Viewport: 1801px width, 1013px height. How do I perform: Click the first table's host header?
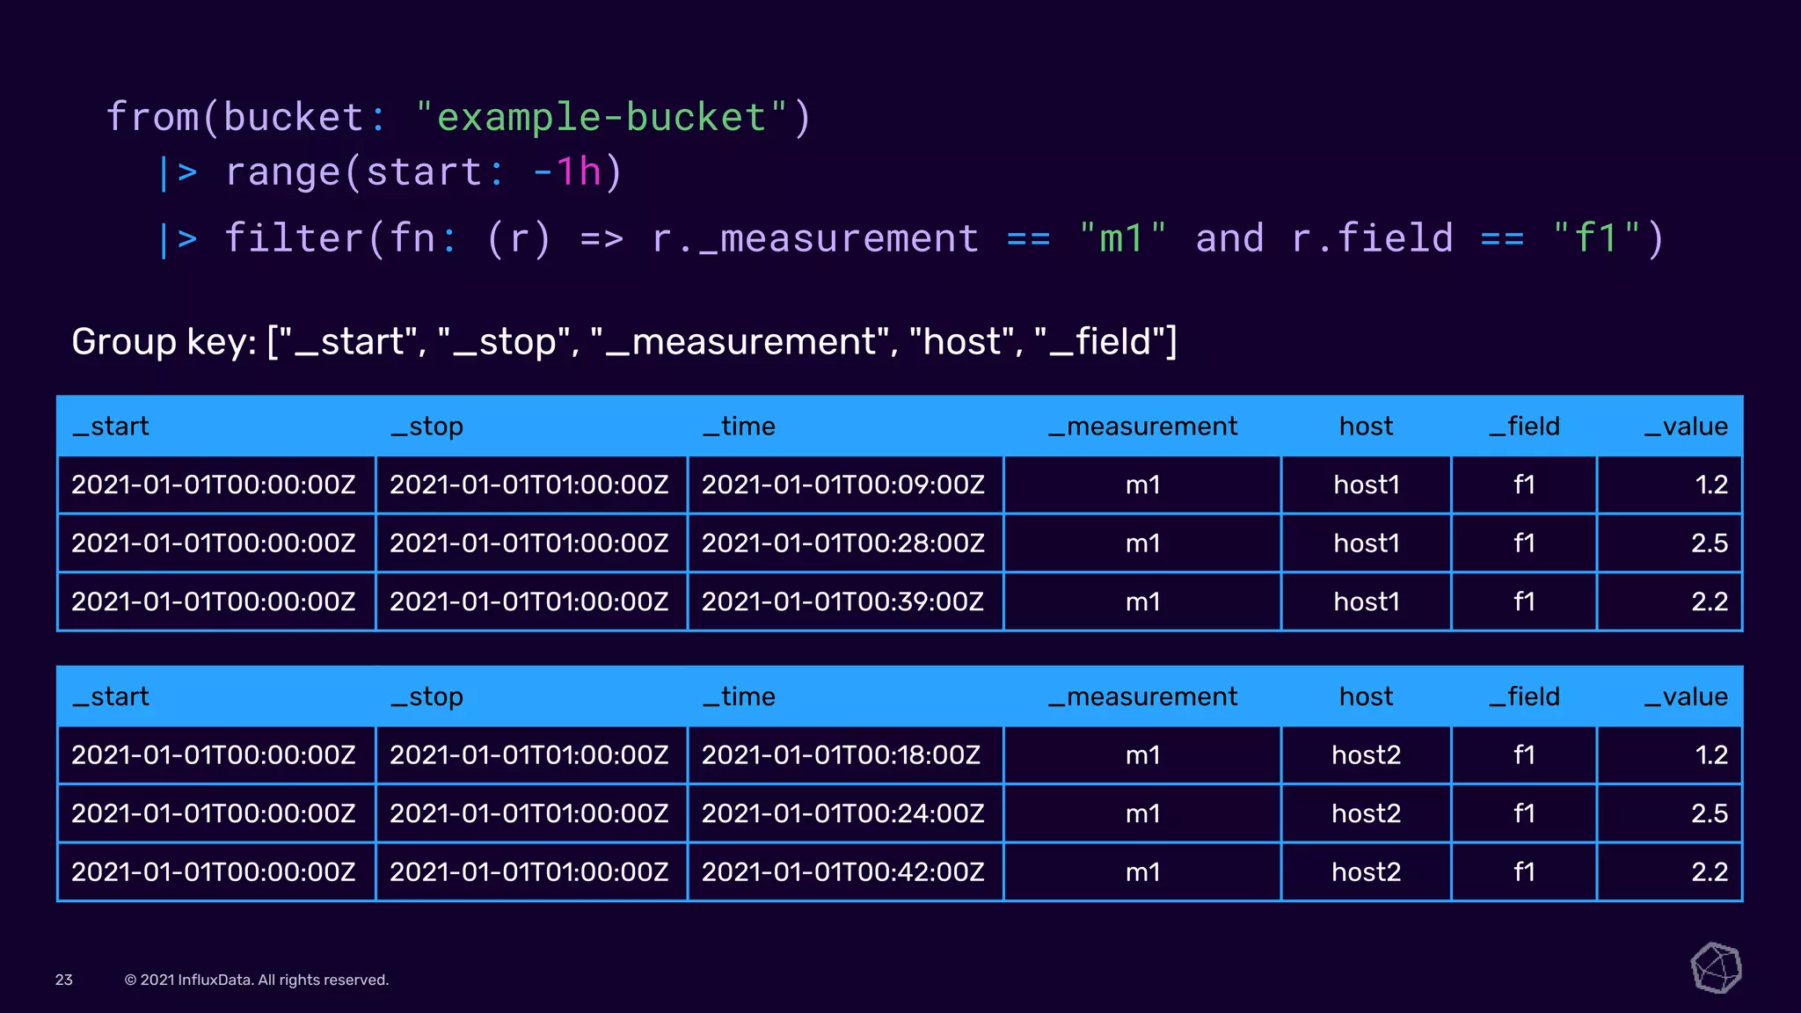[x=1366, y=426]
